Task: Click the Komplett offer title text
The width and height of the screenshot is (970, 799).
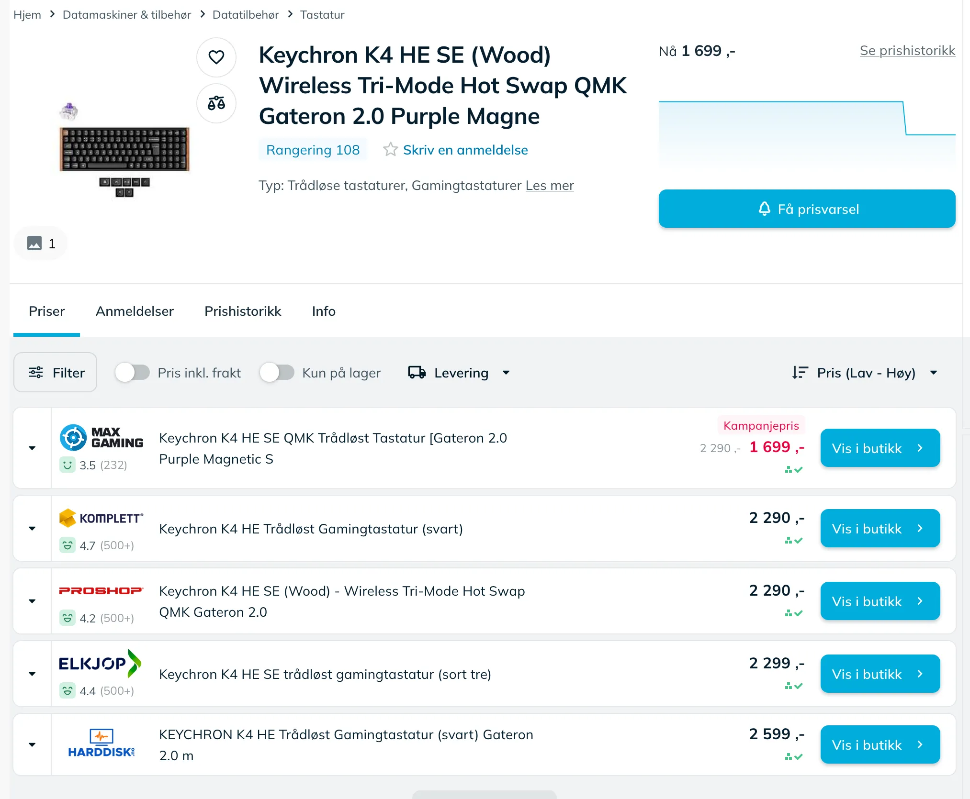Action: coord(311,529)
